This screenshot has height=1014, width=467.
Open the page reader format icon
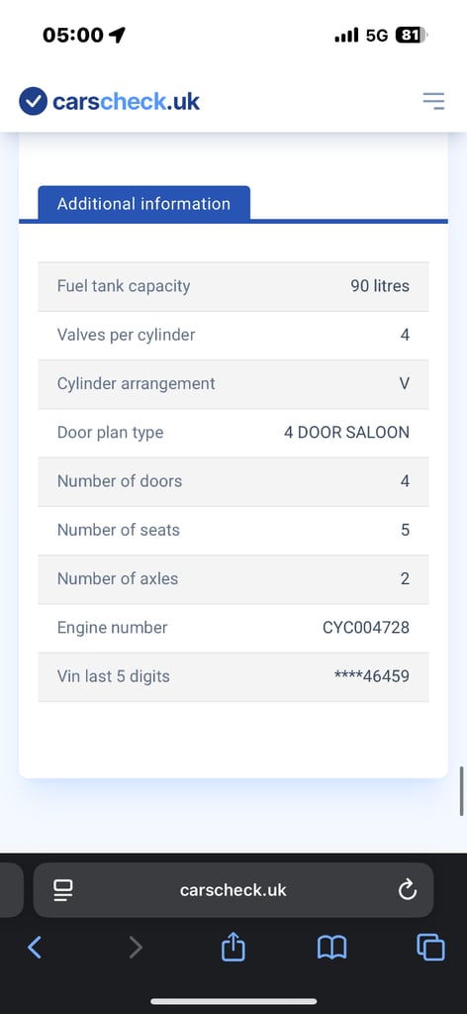click(62, 890)
